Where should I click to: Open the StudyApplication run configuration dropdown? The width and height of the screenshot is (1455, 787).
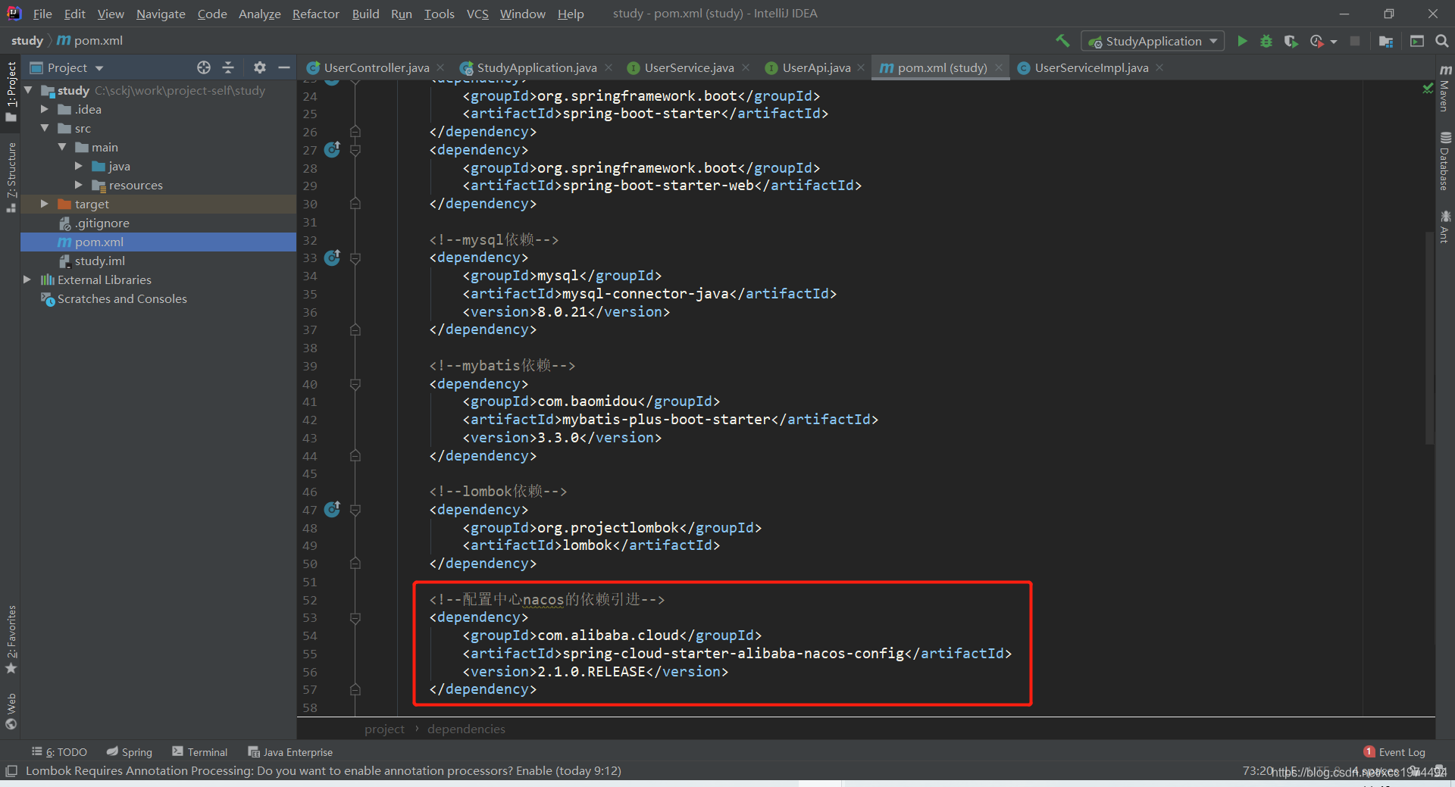click(1153, 41)
